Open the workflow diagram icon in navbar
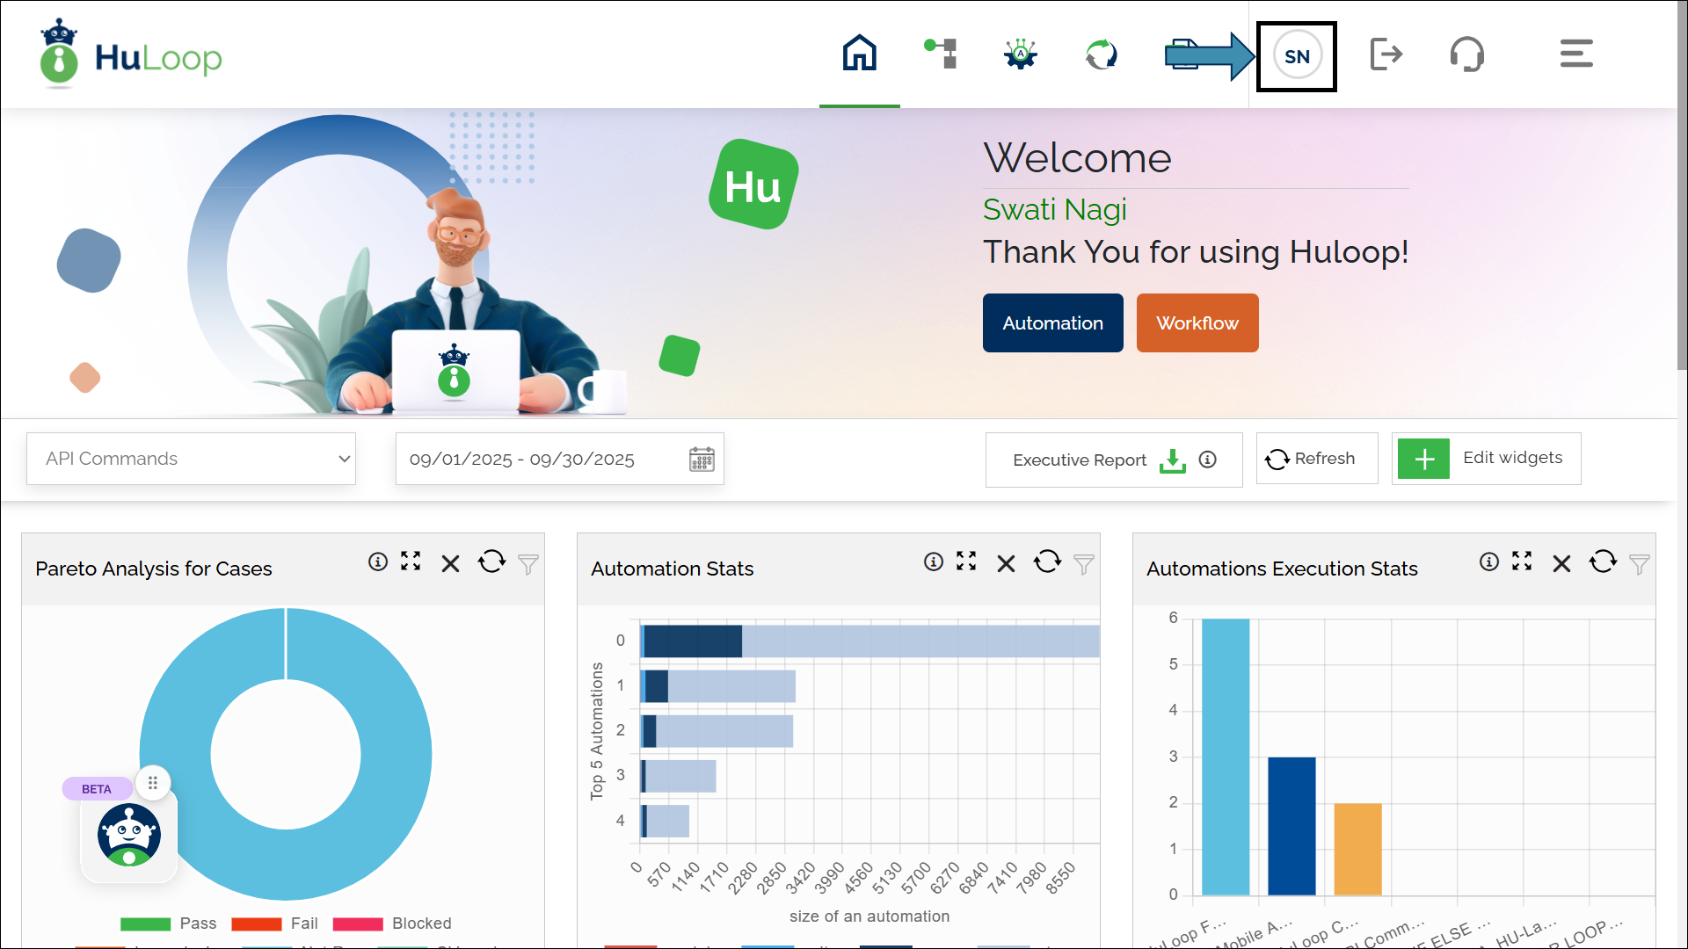The image size is (1688, 949). tap(941, 54)
